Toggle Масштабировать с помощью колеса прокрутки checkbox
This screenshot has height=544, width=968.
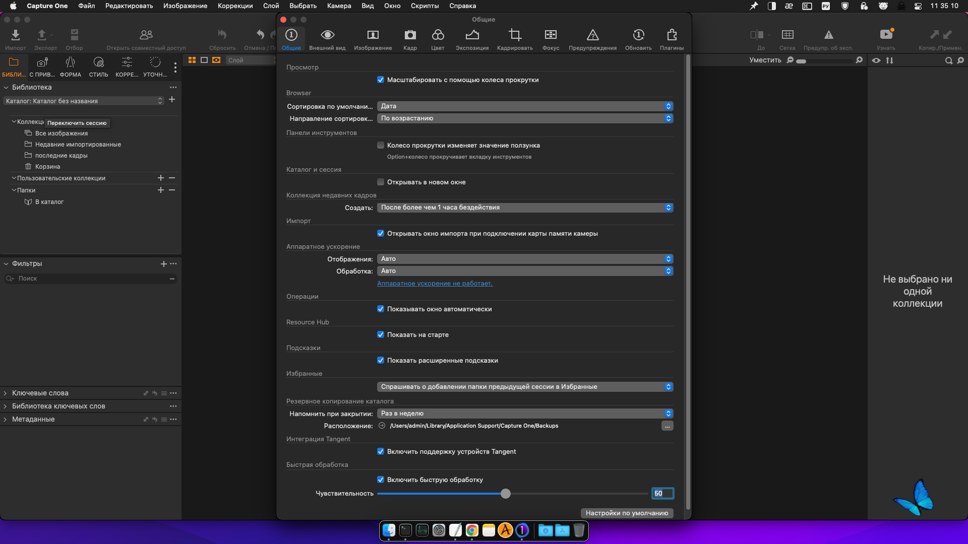pos(381,80)
